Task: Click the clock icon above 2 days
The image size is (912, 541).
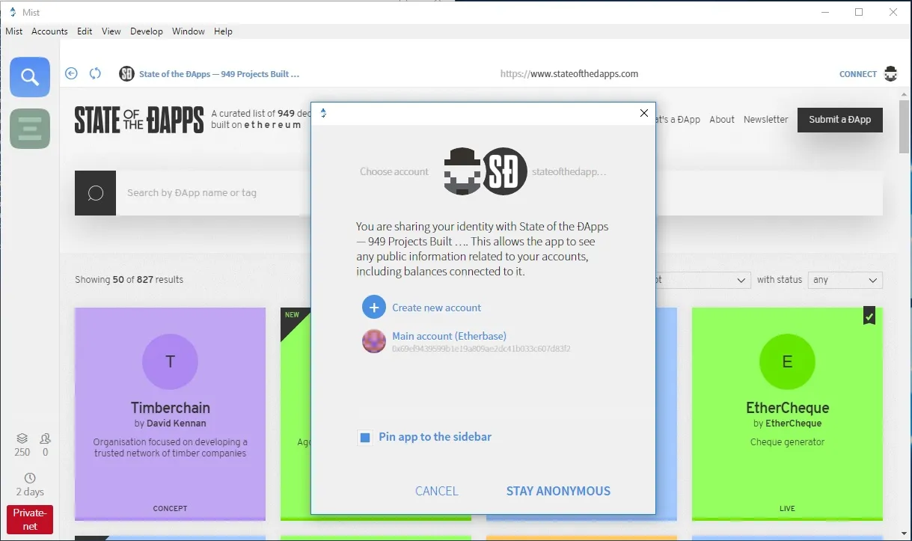Action: coord(30,478)
